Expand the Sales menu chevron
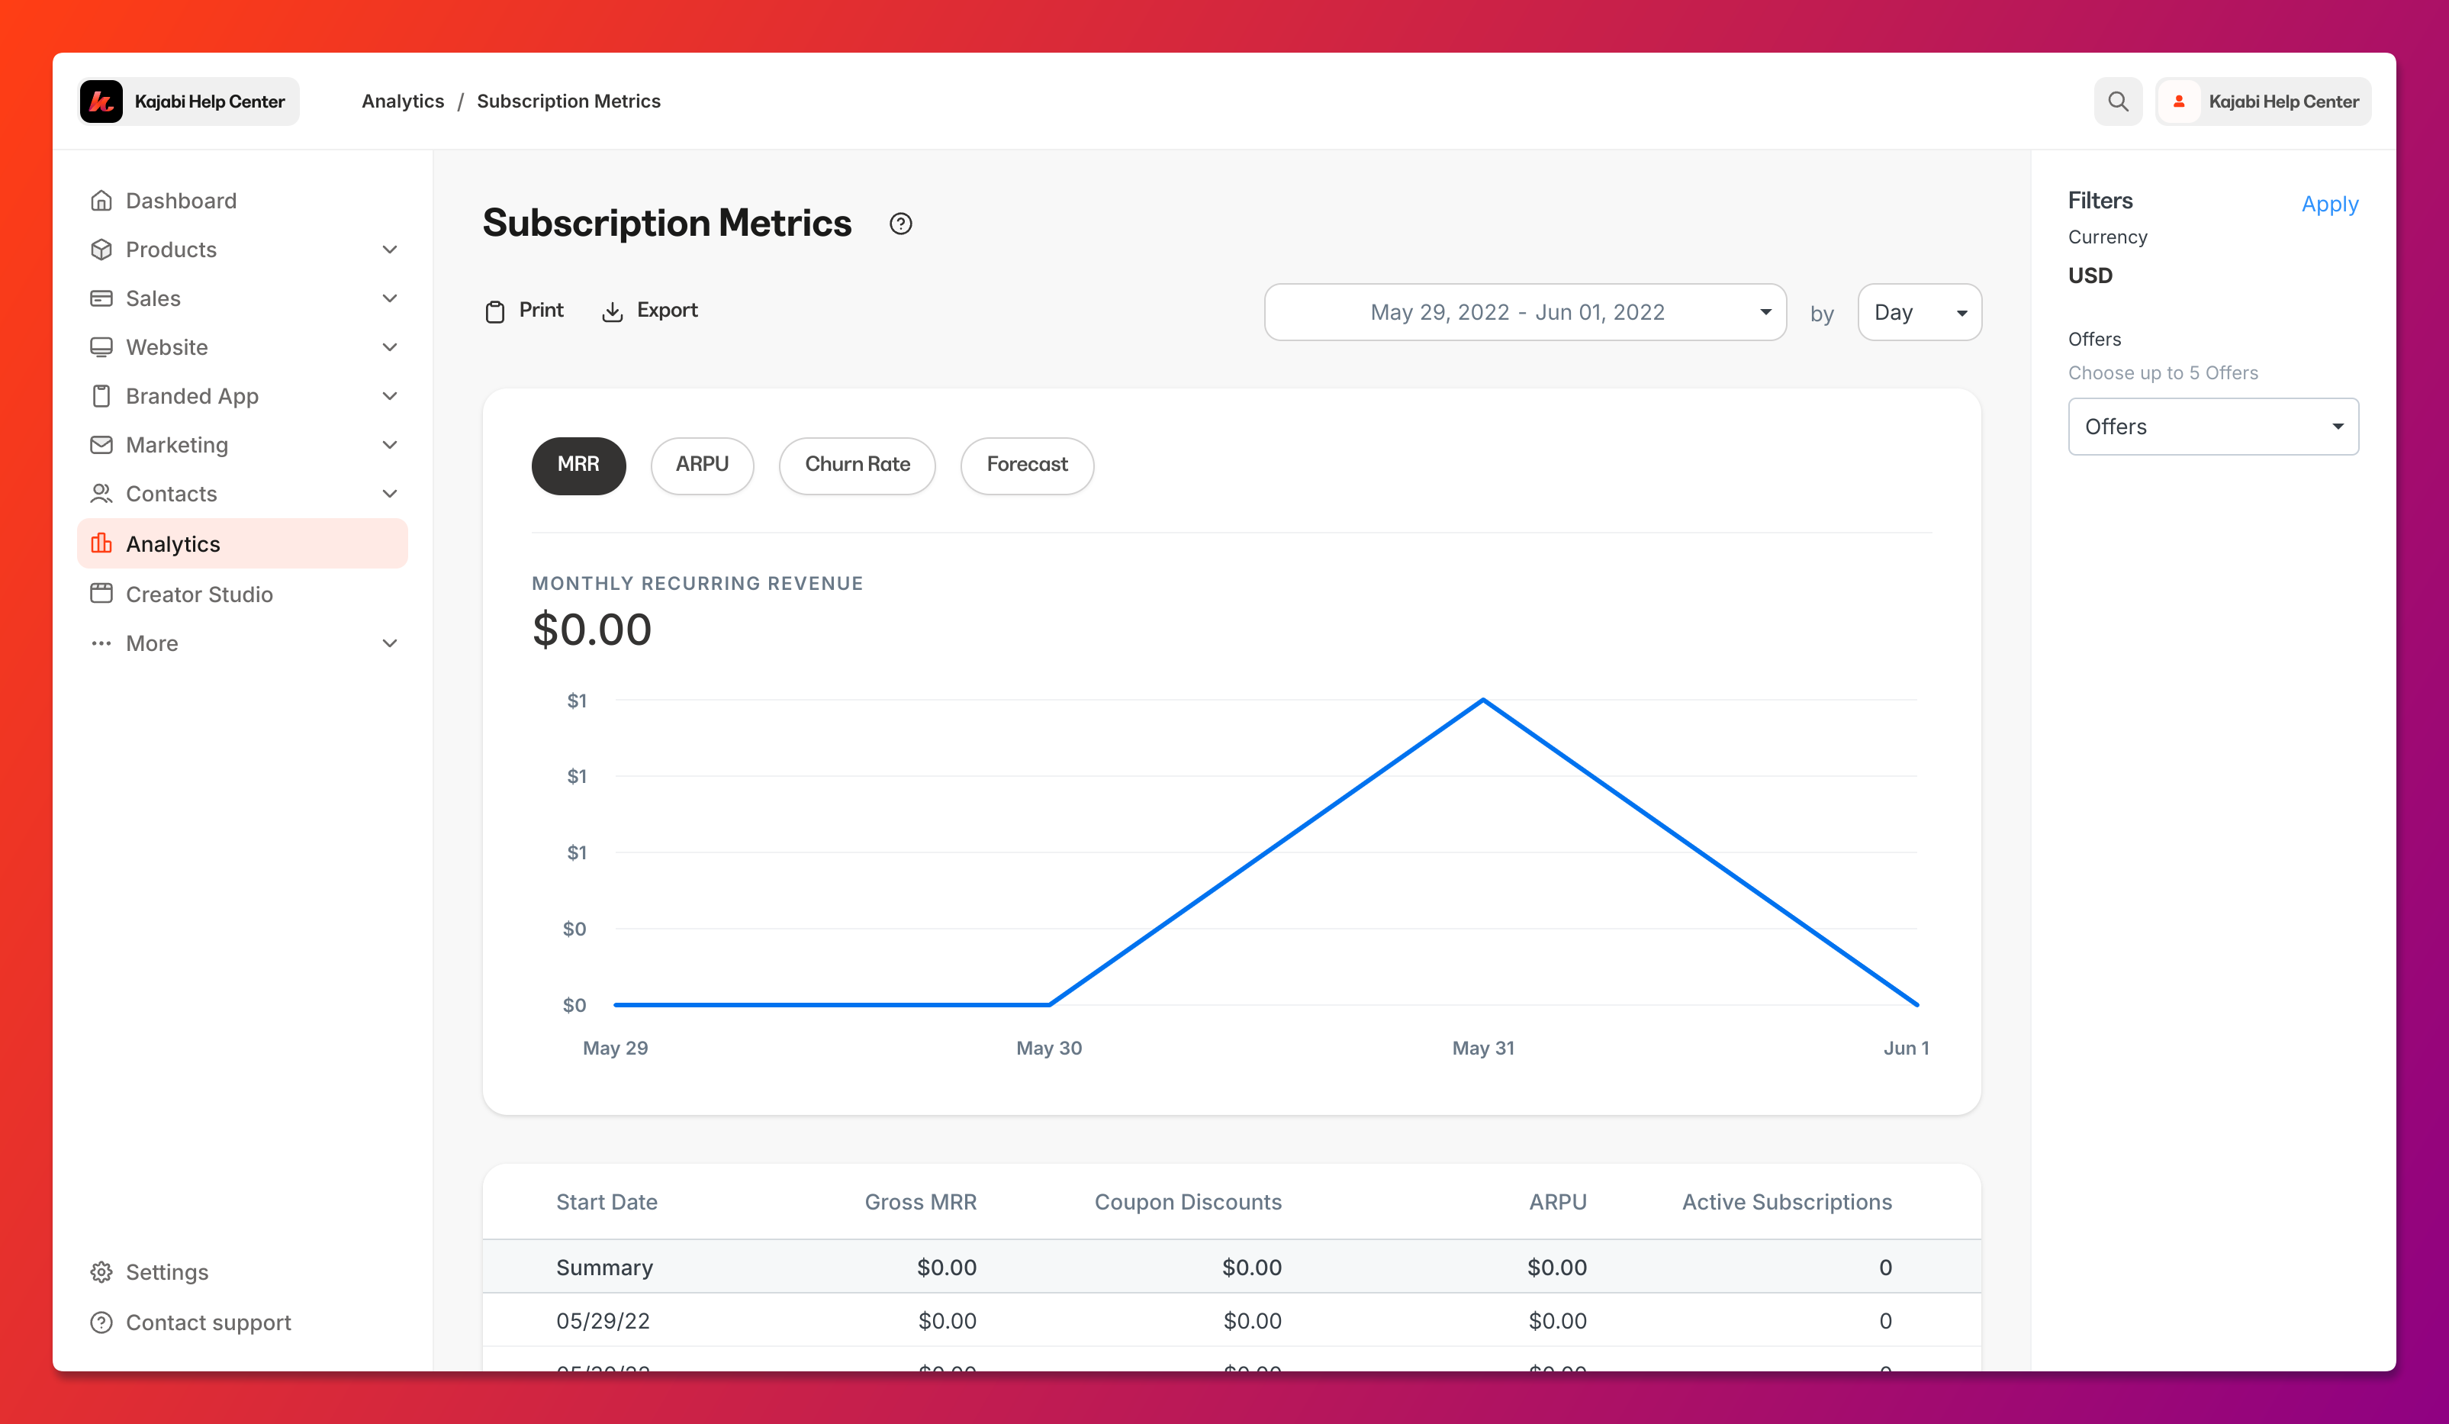This screenshot has height=1424, width=2449. point(390,298)
